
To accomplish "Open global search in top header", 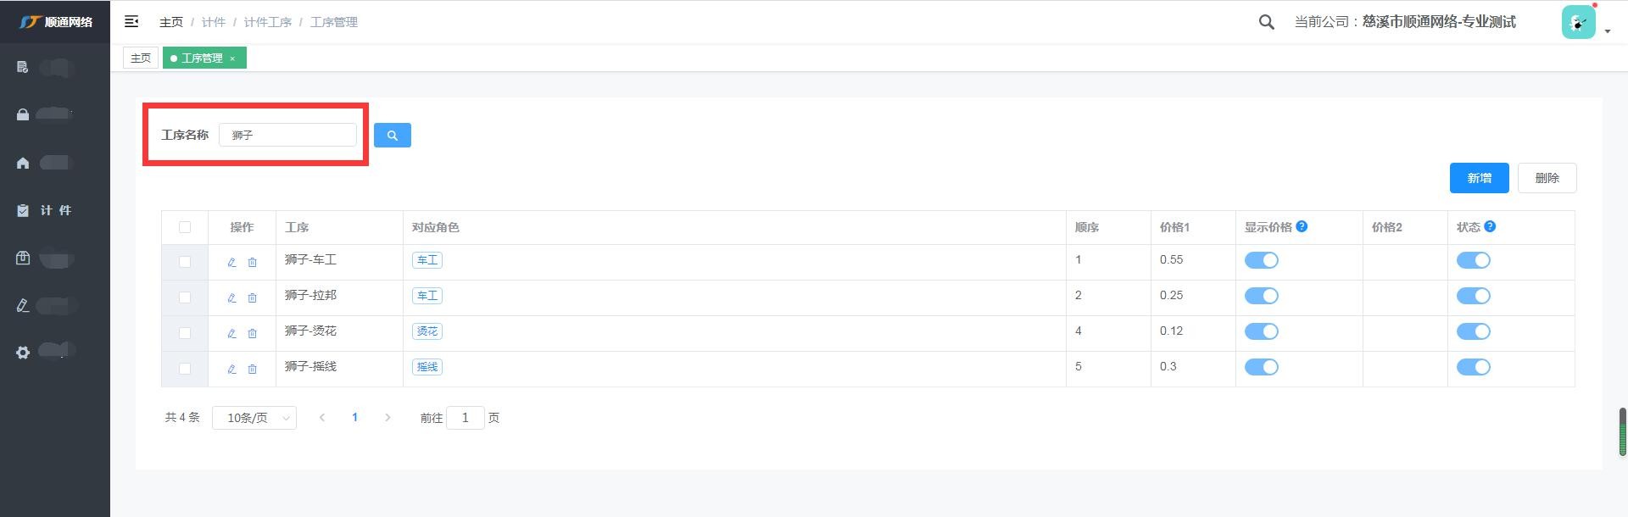I will (x=1266, y=22).
